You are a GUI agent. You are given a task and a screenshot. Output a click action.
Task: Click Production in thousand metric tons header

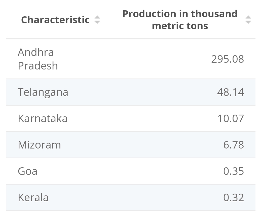point(180,20)
